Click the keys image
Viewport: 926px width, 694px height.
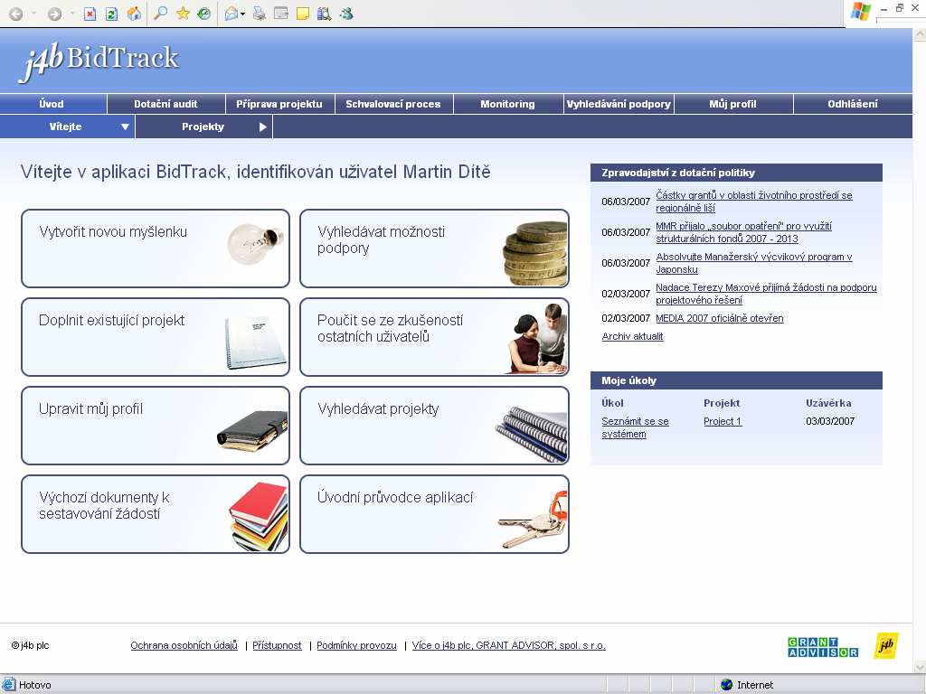pyautogui.click(x=532, y=520)
